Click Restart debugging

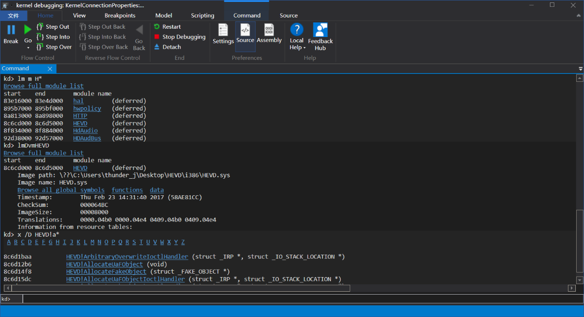click(167, 27)
